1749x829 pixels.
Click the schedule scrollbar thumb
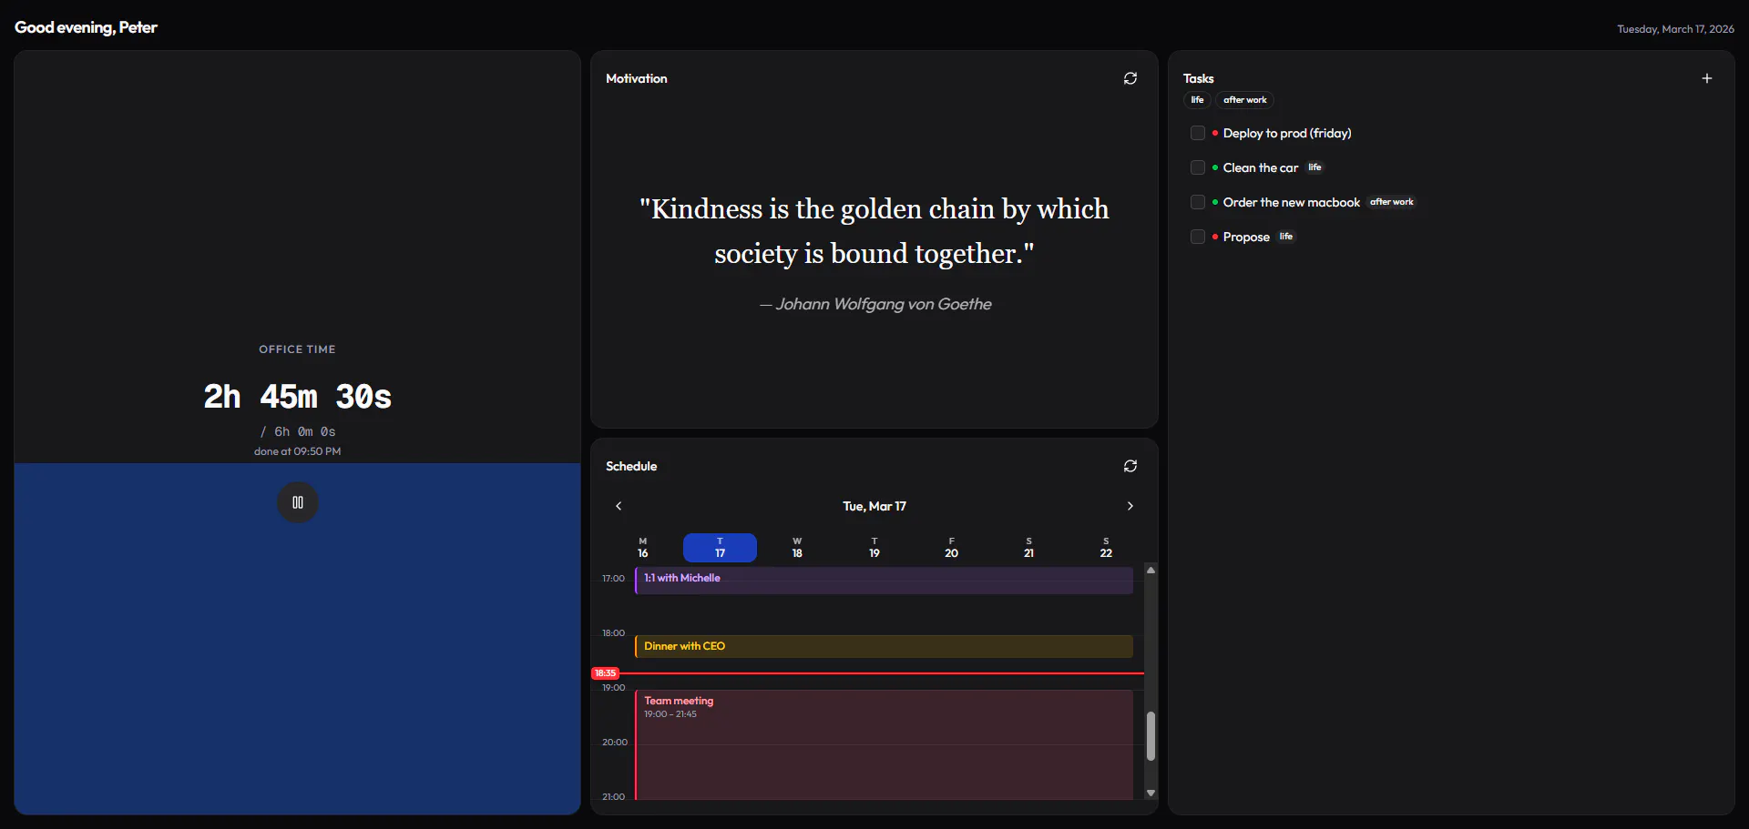(1151, 735)
